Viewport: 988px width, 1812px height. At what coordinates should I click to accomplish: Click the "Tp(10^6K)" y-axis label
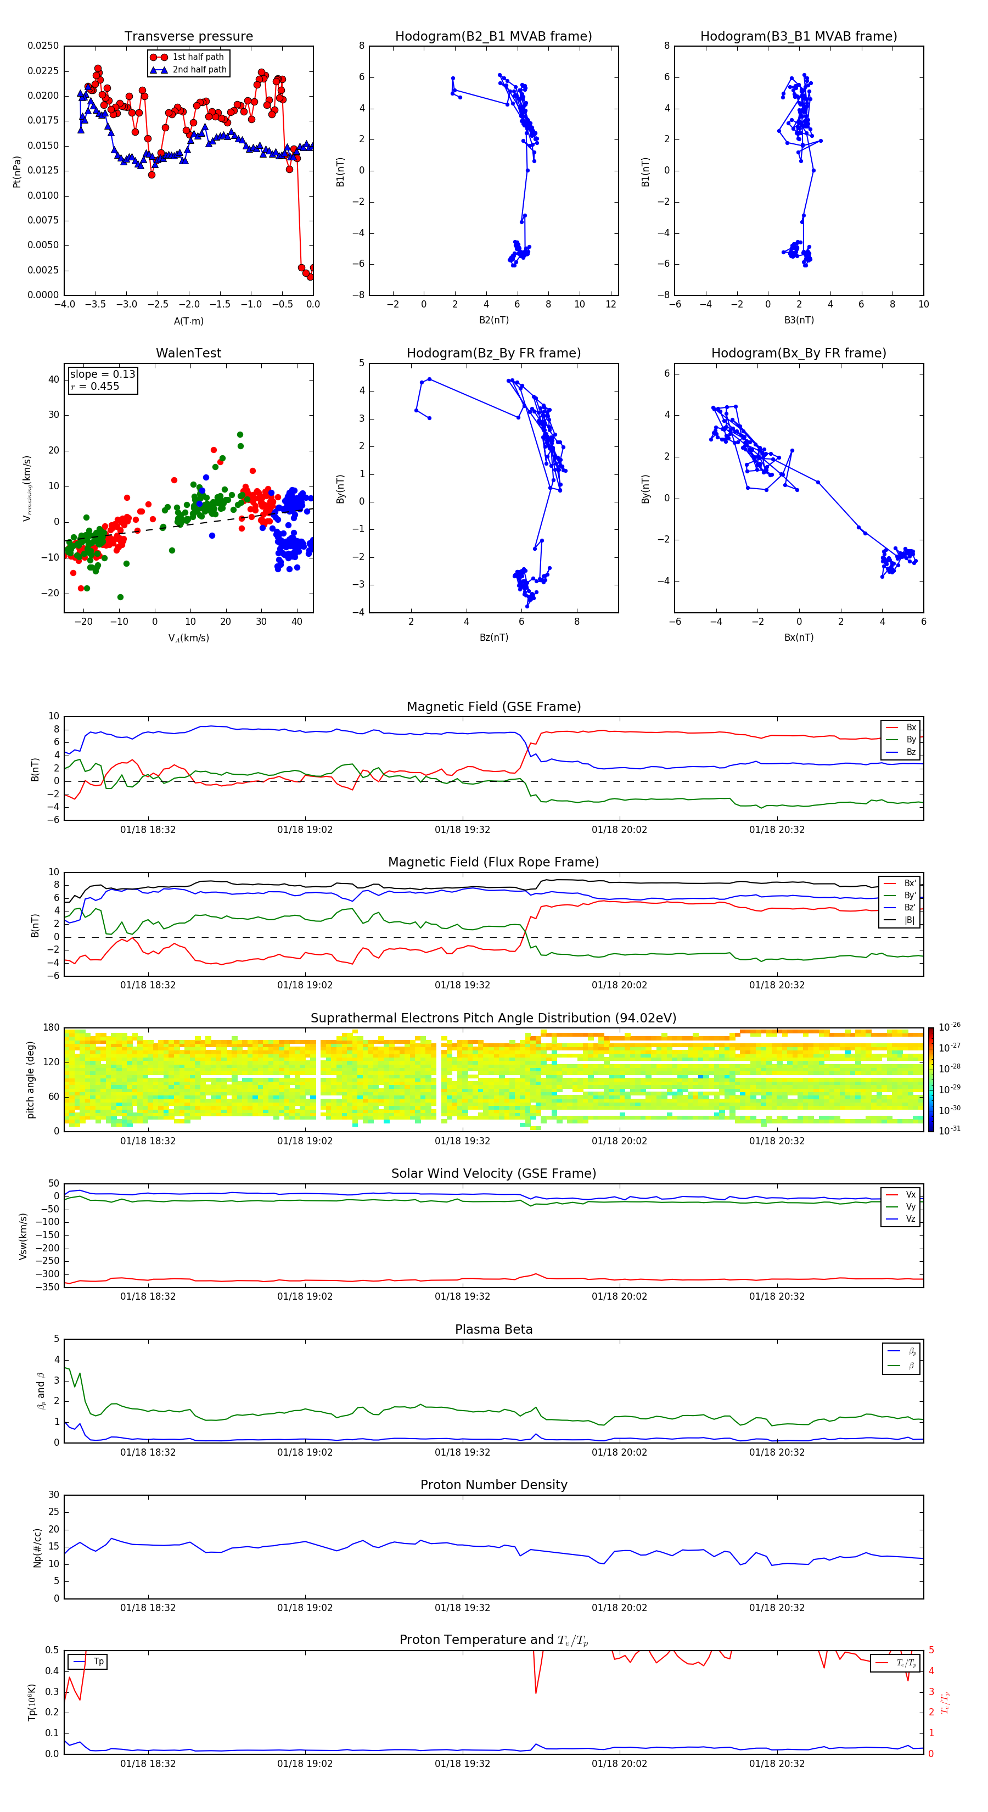click(x=32, y=1702)
